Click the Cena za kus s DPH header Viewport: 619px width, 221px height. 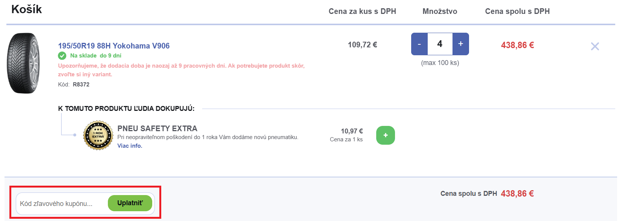pos(362,11)
